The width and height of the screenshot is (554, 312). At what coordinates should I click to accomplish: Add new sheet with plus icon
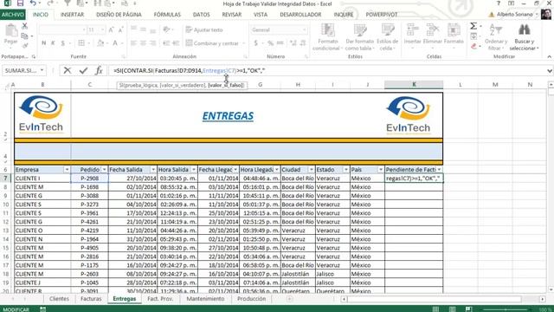[x=289, y=299]
